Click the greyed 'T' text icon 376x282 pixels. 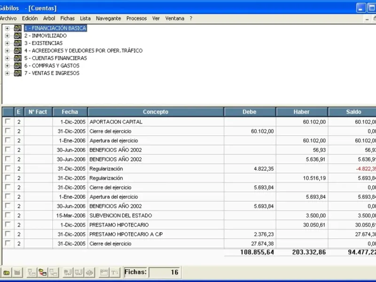(x=115, y=273)
